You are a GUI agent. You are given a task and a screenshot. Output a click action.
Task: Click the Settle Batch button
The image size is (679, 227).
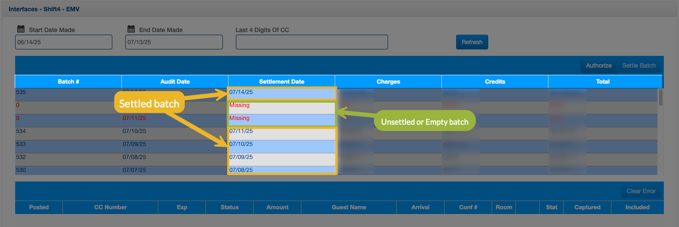(639, 65)
